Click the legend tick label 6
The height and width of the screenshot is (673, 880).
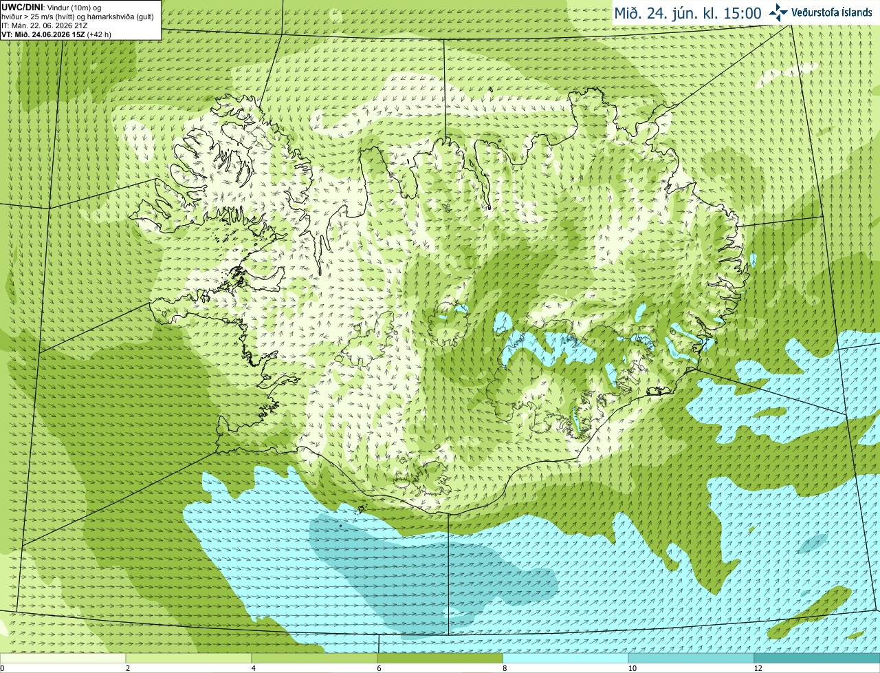coord(379,668)
